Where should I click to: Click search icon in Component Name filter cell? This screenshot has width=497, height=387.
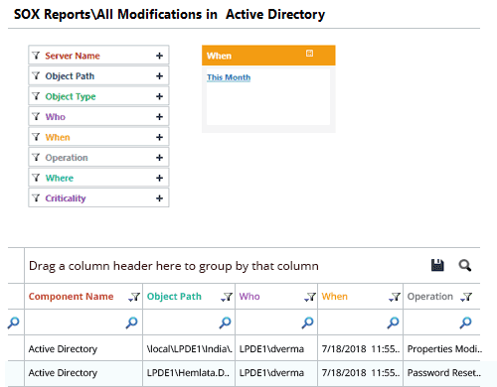tap(131, 322)
